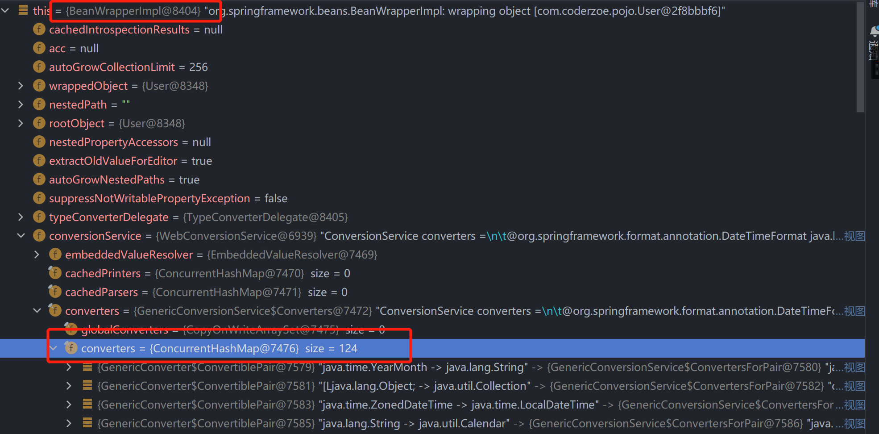
Task: Click field icon of nestedPropertyAccessors
Action: 39,142
